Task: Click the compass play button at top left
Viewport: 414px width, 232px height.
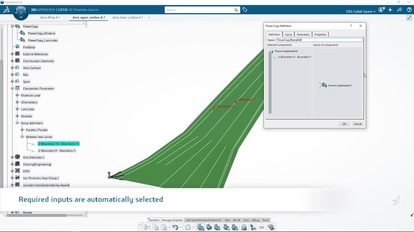Action: click(21, 12)
